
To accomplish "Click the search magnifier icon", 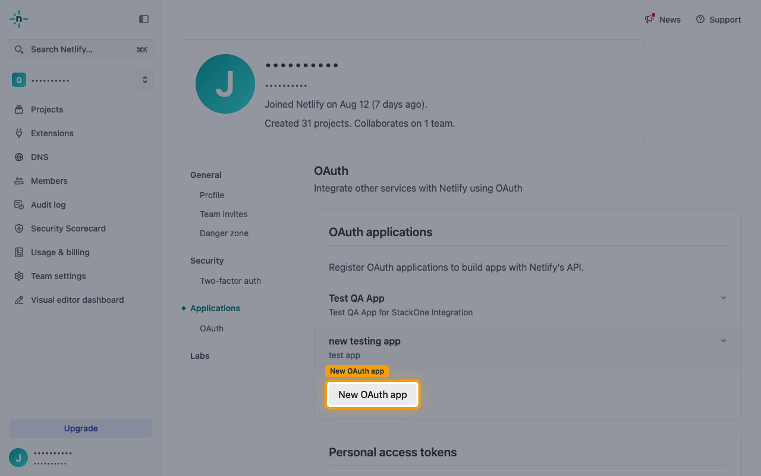I will (20, 49).
